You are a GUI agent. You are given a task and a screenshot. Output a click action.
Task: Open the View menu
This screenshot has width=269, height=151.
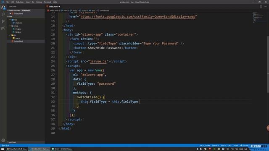[x=28, y=2]
